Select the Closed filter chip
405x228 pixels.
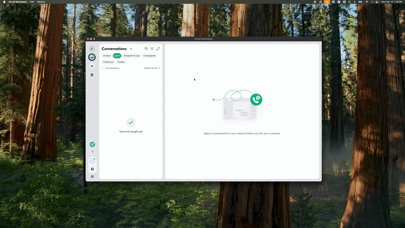[120, 62]
